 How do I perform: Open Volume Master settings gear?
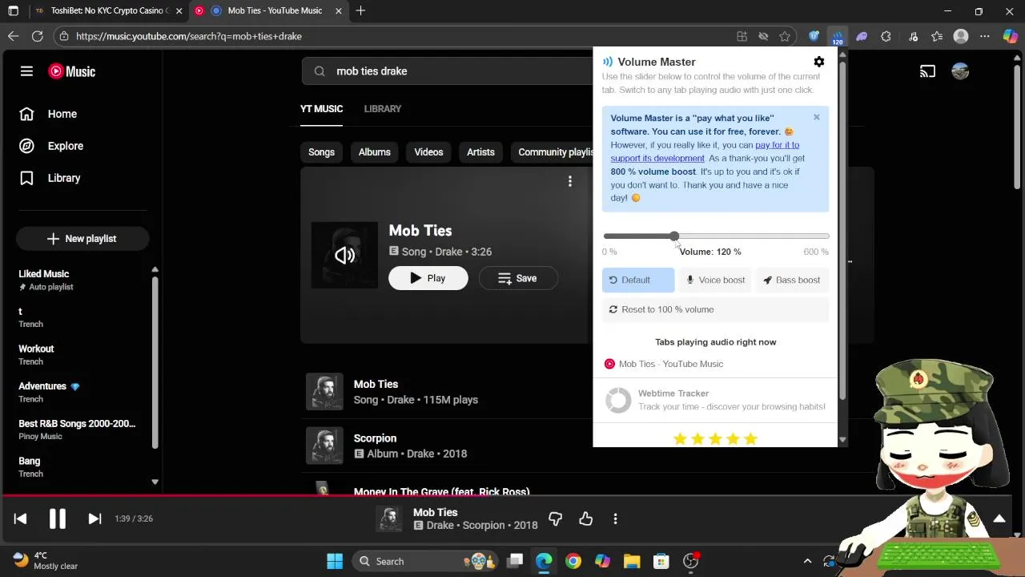[x=818, y=62]
